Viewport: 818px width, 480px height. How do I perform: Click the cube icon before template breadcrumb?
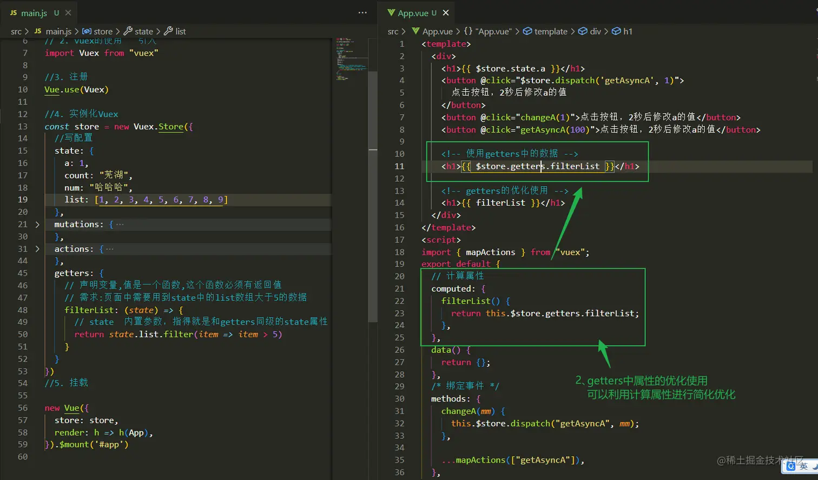527,31
